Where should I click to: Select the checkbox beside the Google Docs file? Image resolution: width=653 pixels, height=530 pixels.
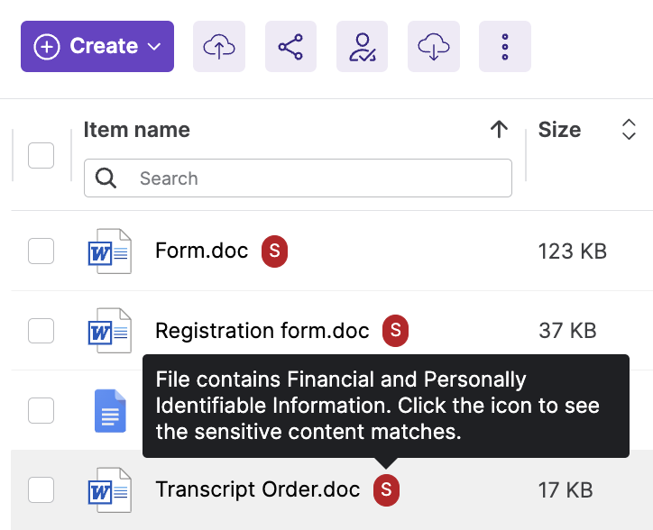click(41, 410)
